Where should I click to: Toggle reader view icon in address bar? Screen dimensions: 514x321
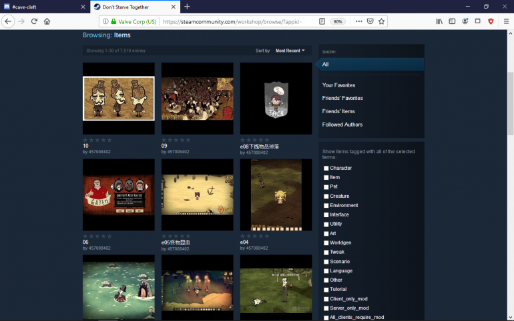(x=322, y=21)
